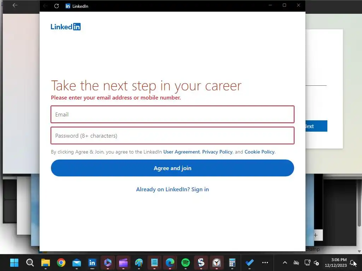Open the notification bell in the taskbar
This screenshot has height=271, width=362.
pyautogui.click(x=352, y=263)
